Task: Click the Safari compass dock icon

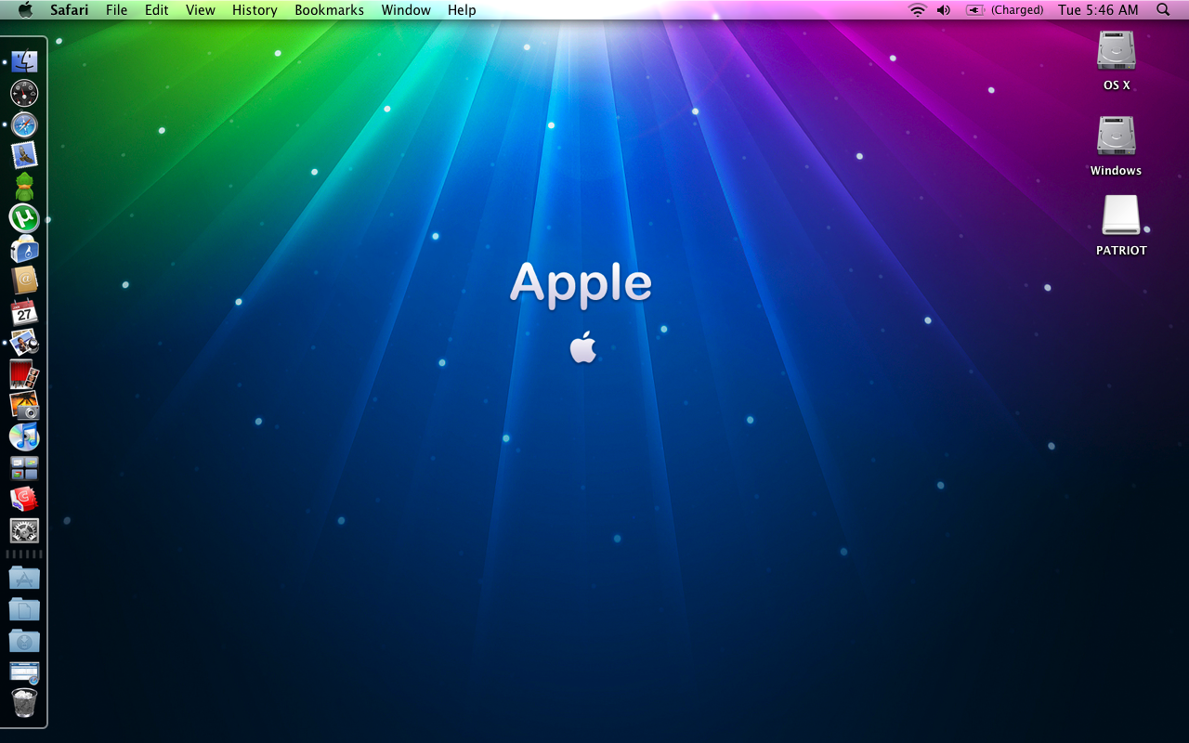Action: tap(24, 124)
